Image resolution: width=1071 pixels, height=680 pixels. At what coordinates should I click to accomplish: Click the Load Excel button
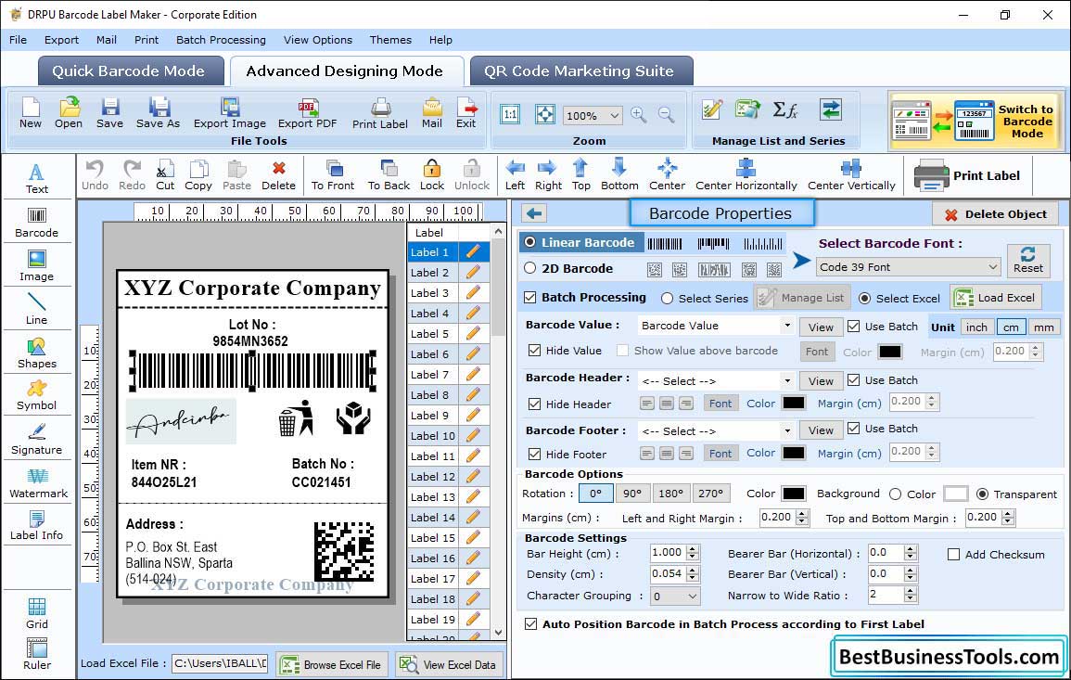996,297
